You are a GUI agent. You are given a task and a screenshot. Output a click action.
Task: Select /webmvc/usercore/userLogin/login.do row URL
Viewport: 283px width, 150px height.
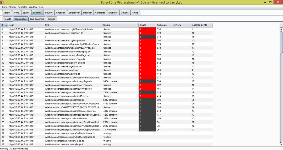pyautogui.click(x=64, y=33)
